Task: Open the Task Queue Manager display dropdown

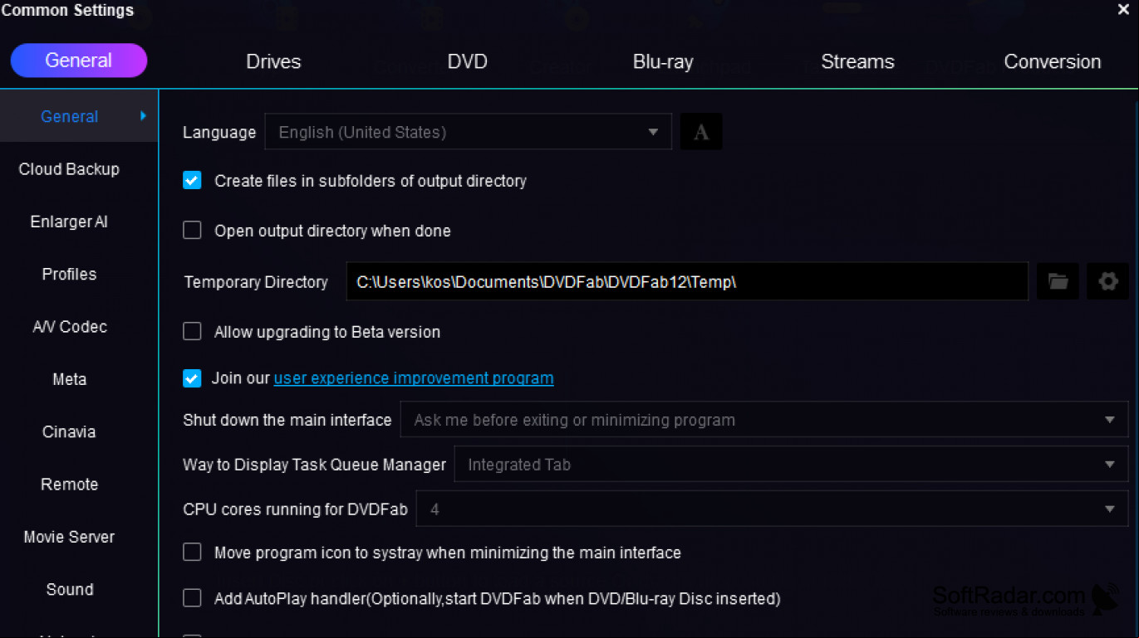Action: [x=791, y=465]
